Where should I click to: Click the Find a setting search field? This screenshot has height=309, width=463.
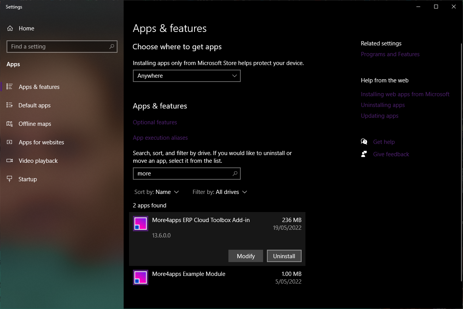click(x=62, y=47)
